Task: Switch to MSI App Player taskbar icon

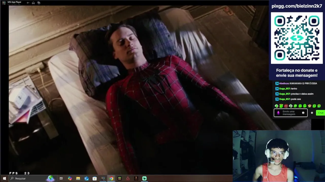Action: tap(103, 178)
